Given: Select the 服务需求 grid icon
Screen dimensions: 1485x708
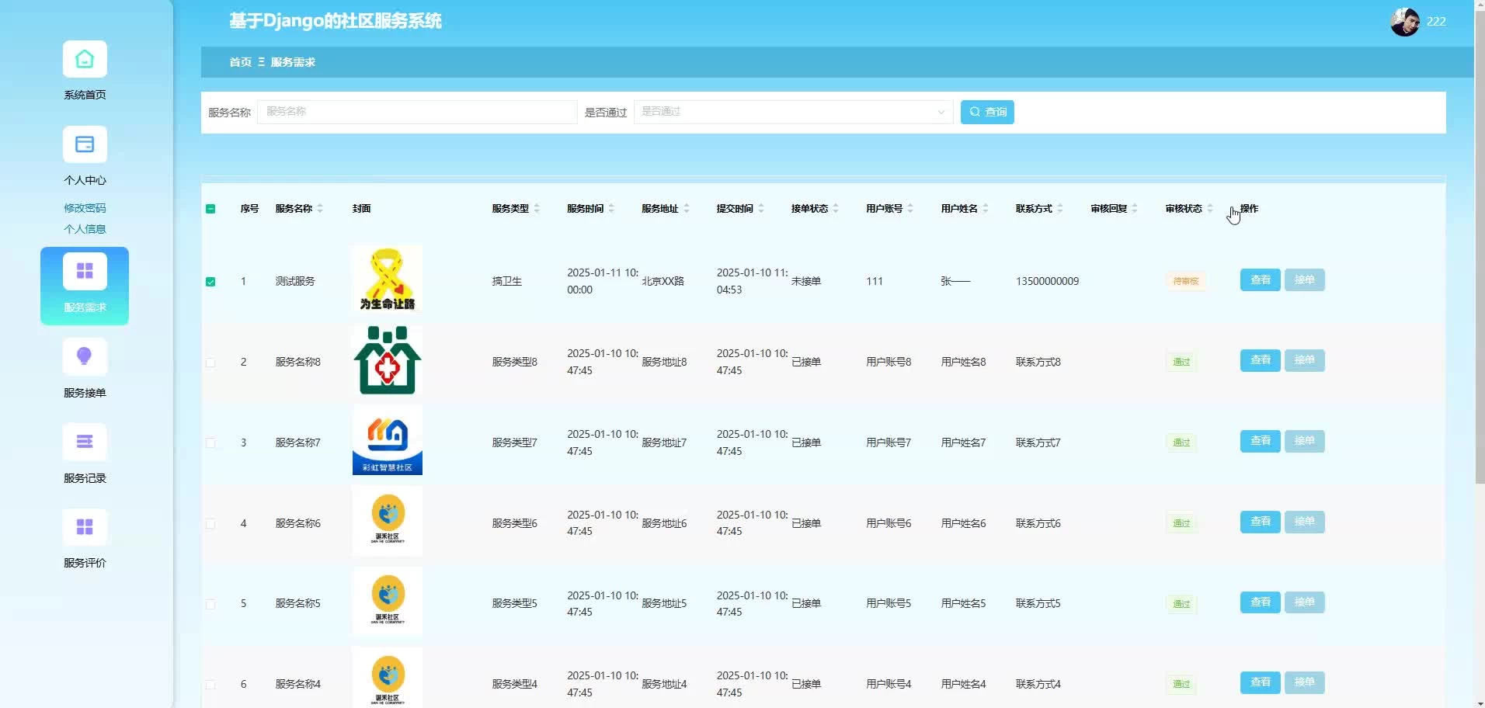Looking at the screenshot, I should coord(85,271).
